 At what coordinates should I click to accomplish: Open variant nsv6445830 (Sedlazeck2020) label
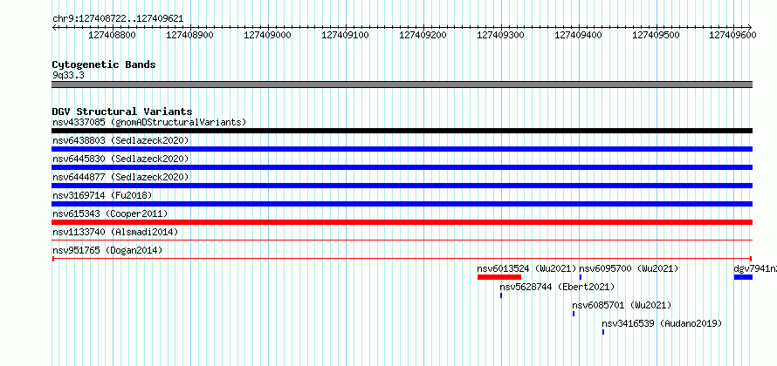[x=120, y=159]
